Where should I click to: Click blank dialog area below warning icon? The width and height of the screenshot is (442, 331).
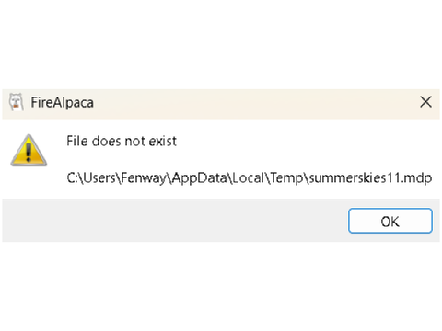pos(29,183)
